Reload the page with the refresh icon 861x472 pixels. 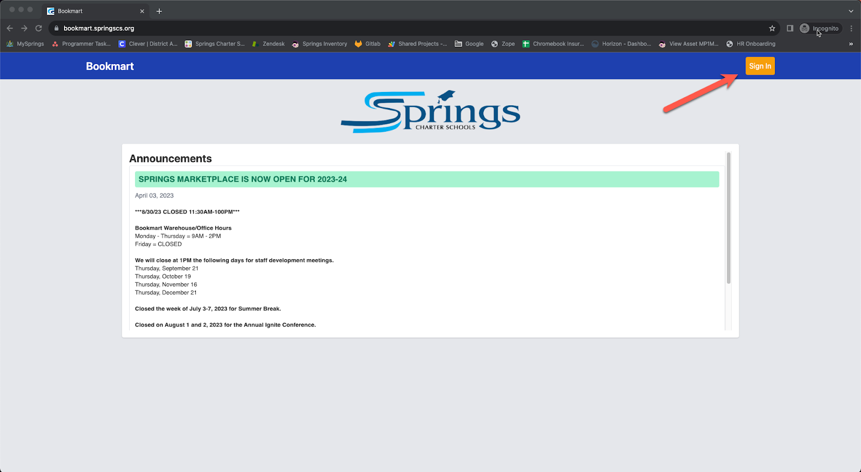click(x=39, y=28)
